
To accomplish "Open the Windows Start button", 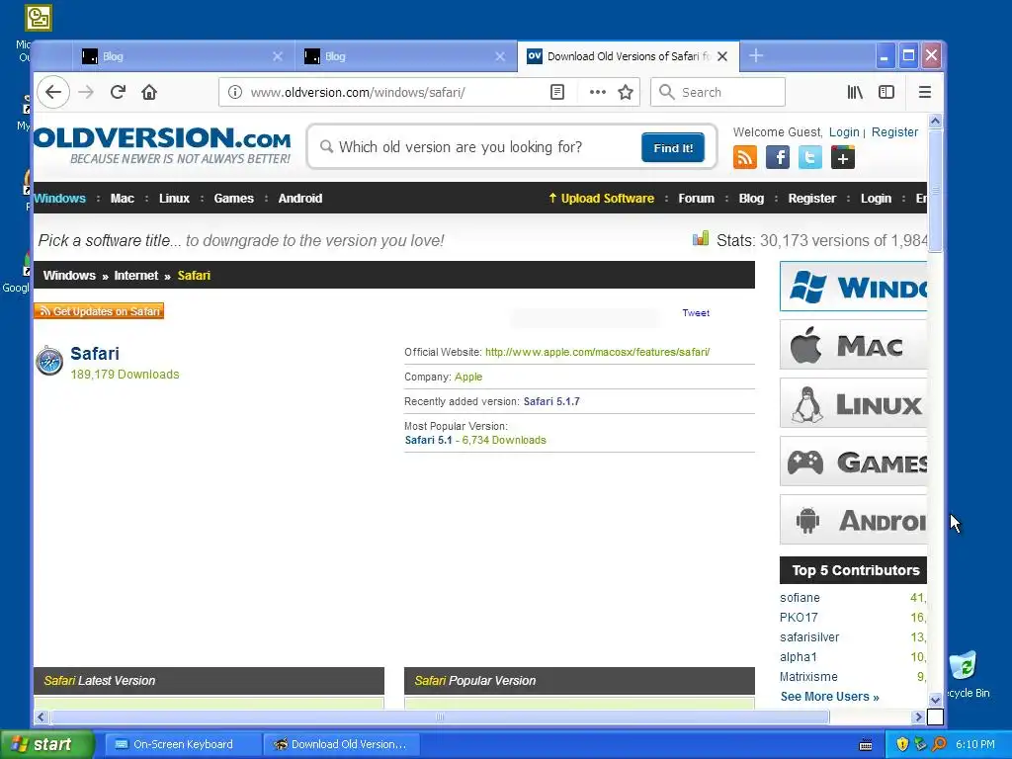I will (46, 744).
